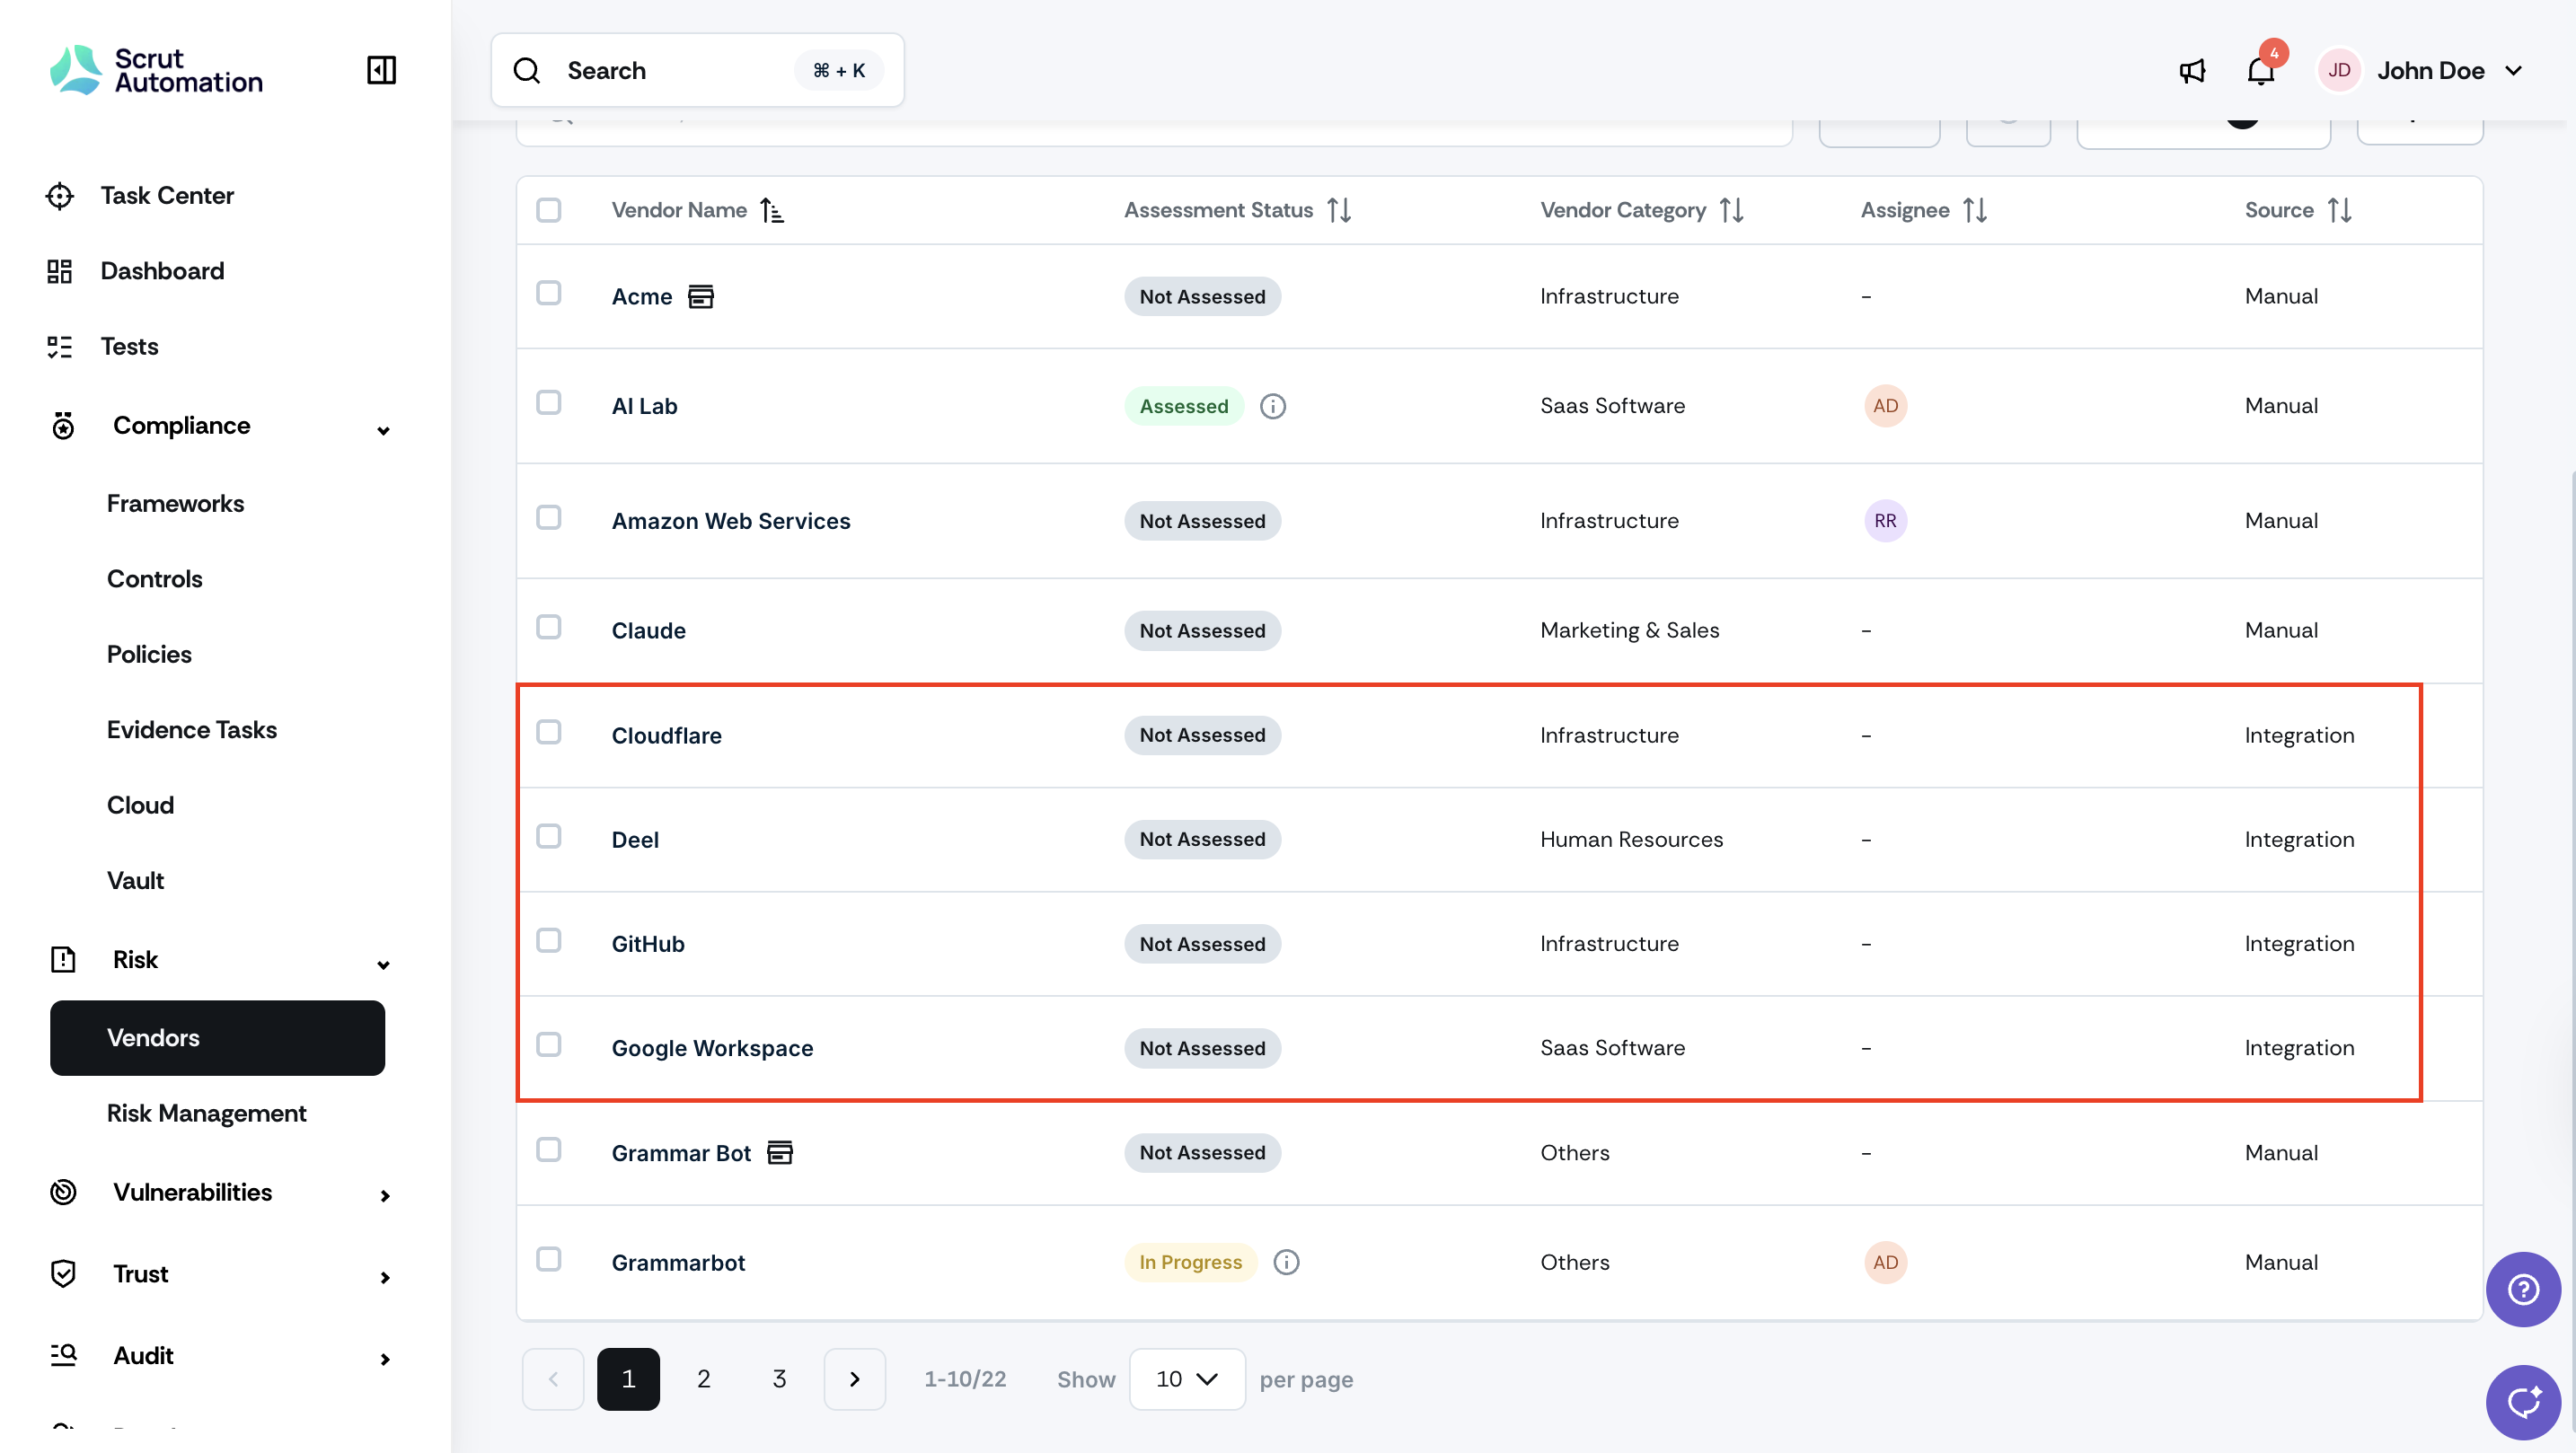Open the rows per page dropdown
The width and height of the screenshot is (2576, 1453).
(x=1186, y=1379)
